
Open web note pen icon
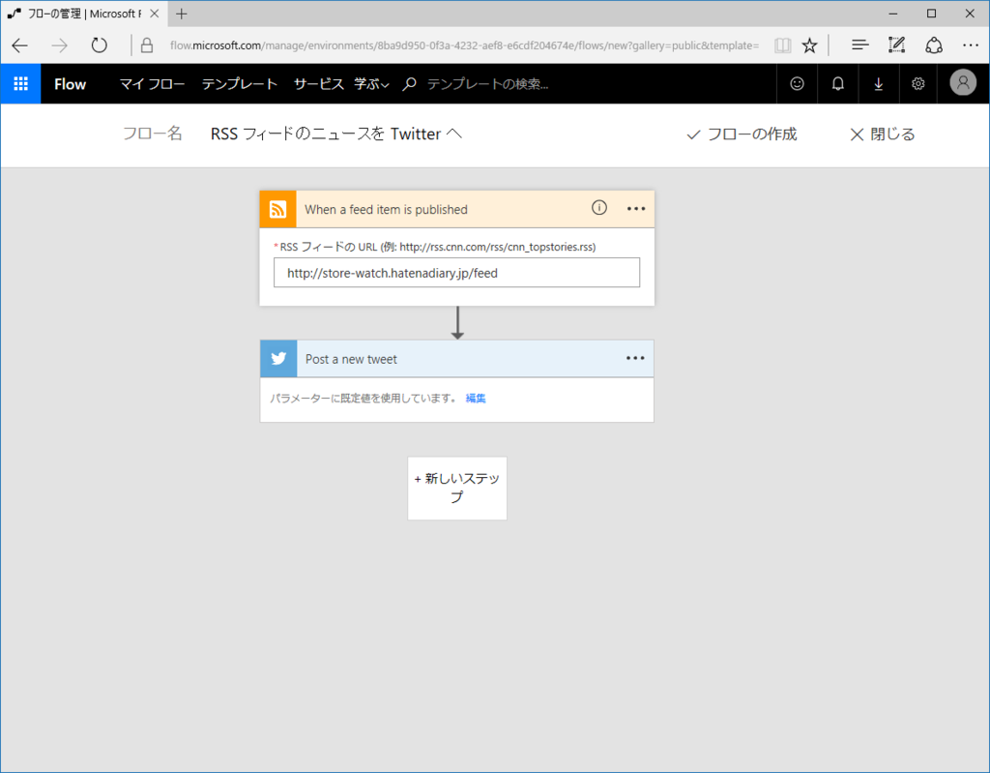click(896, 45)
